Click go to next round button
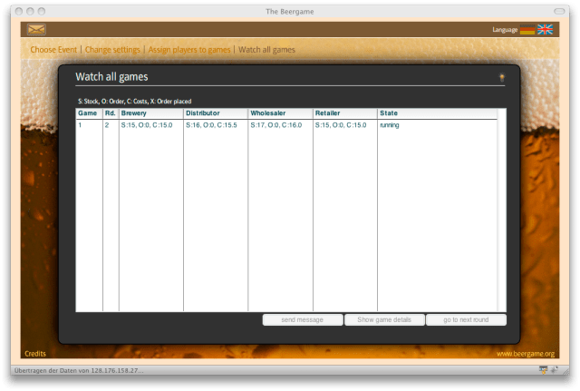This screenshot has height=391, width=580. [466, 319]
